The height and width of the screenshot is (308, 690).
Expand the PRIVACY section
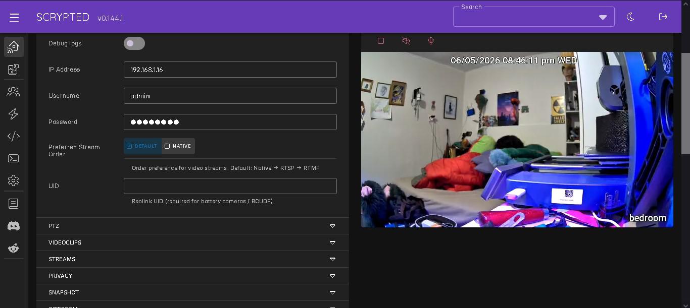coord(192,276)
